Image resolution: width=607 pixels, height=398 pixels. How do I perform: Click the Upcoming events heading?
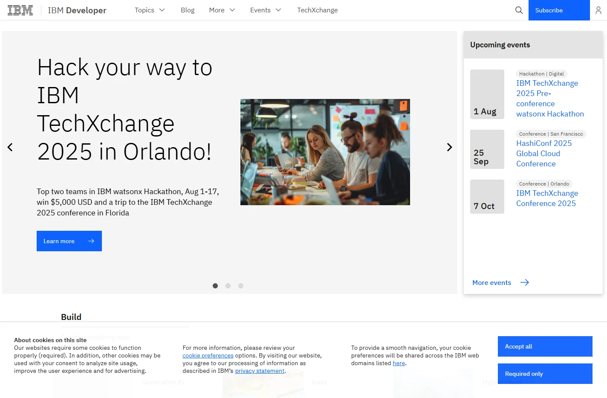pos(500,45)
